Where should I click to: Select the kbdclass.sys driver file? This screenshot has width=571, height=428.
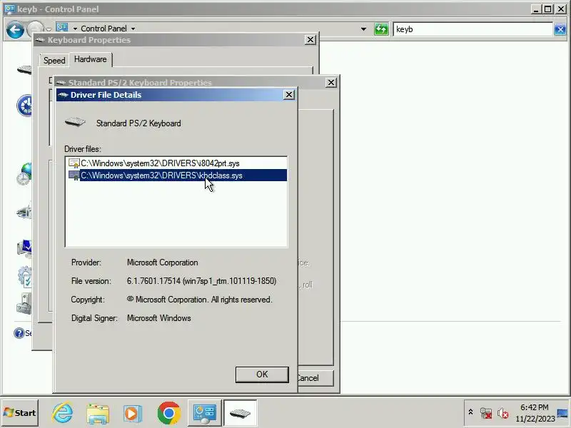177,175
